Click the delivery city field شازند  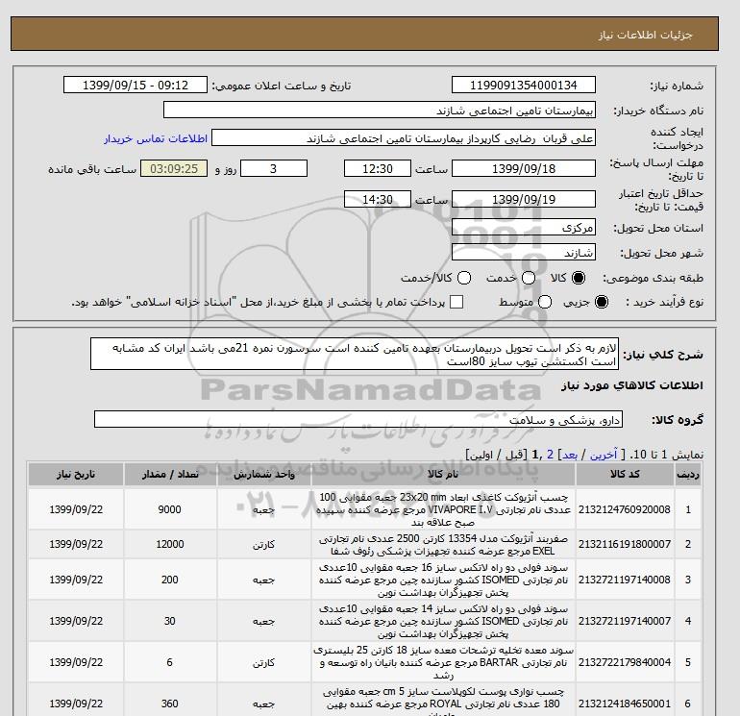pos(524,253)
